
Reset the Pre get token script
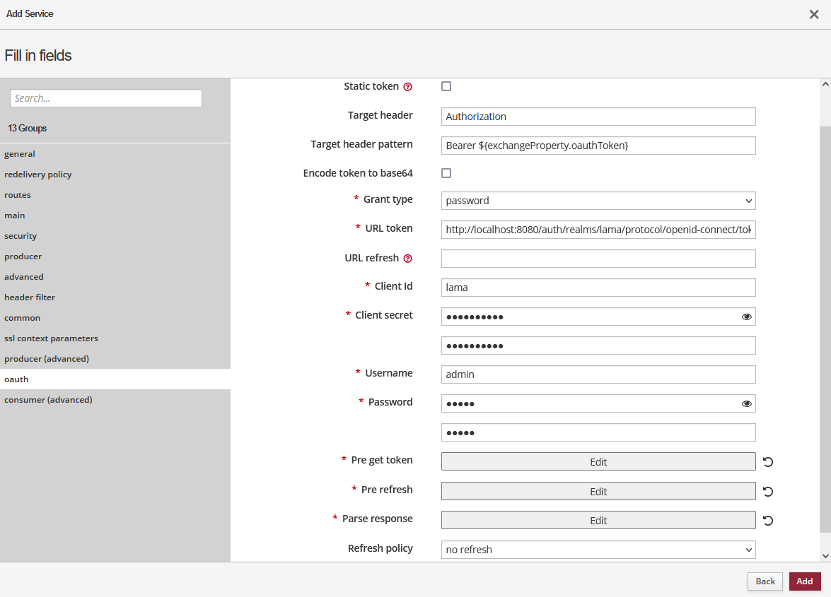768,461
